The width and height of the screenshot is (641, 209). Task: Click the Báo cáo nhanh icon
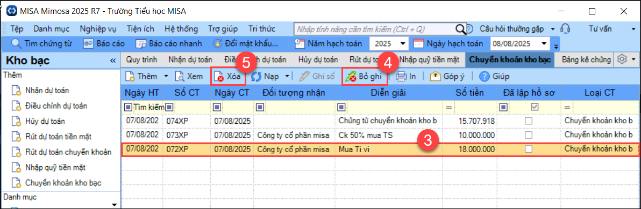coord(141,43)
